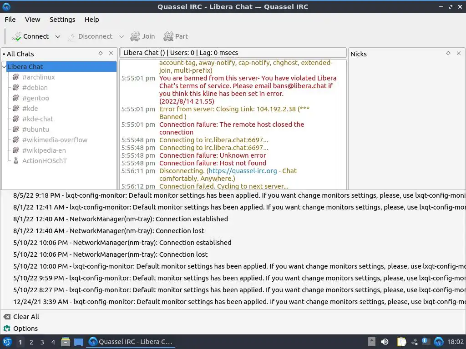The image size is (466, 349).
Task: Click the #gentoo channel icon
Action: point(16,98)
